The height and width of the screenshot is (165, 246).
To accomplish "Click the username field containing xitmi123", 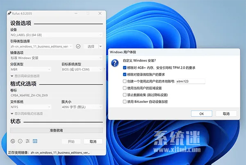I will click(x=191, y=81).
